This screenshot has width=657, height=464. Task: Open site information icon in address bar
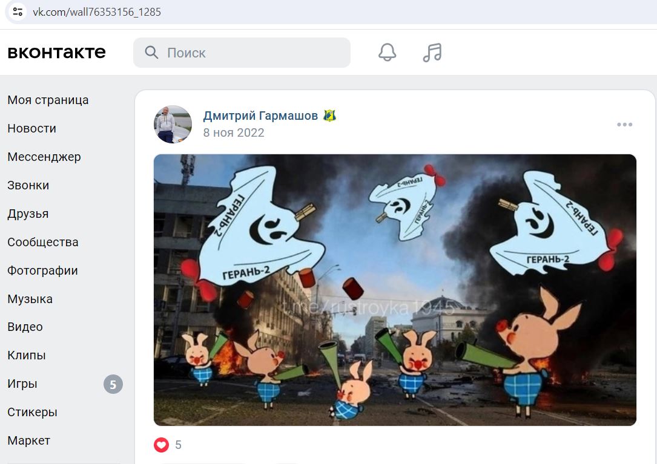(18, 11)
